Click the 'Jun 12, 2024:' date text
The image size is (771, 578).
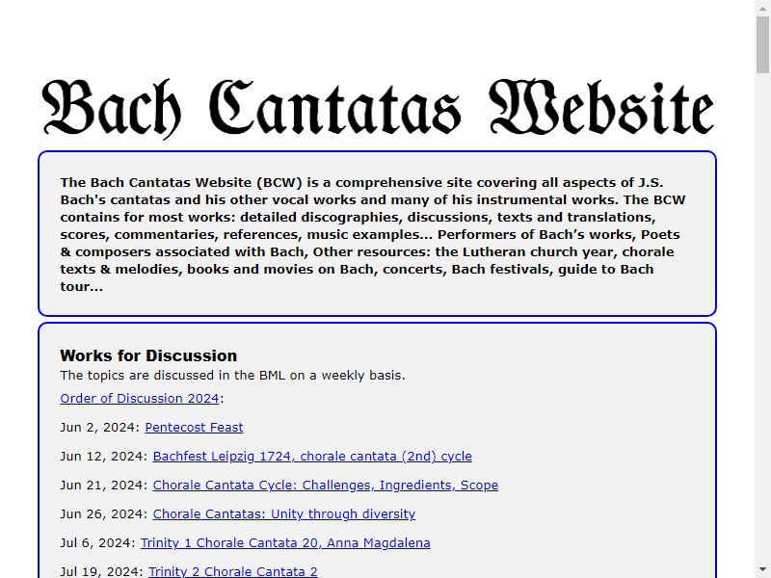coord(104,456)
